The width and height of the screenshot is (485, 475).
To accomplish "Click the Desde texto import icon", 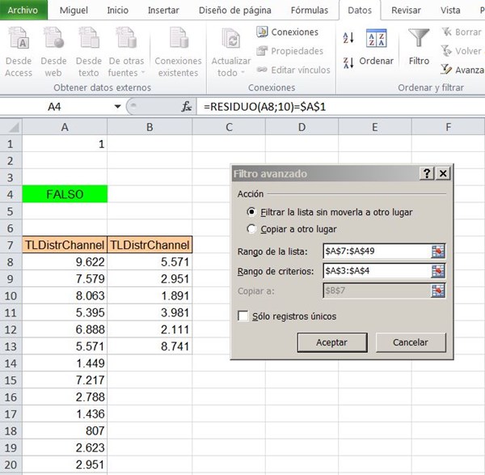I will coord(89,38).
